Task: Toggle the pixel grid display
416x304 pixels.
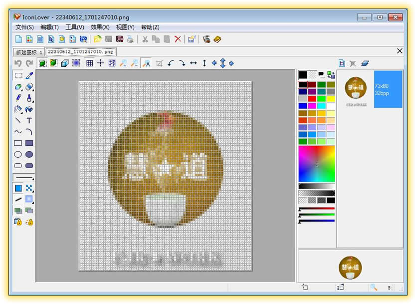Action: (x=89, y=63)
